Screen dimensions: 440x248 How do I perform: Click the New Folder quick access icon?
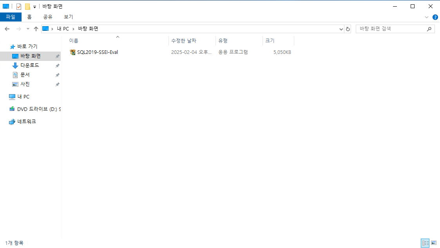[27, 6]
